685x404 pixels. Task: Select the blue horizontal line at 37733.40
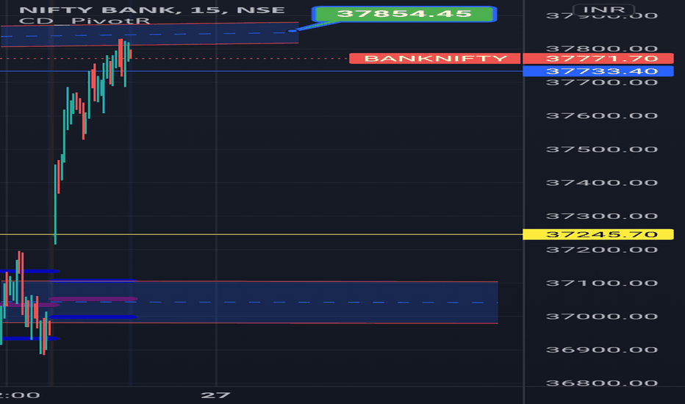pyautogui.click(x=261, y=71)
